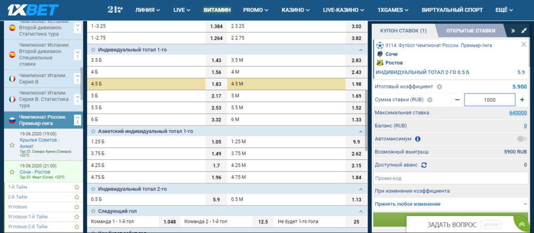Favorite the Крылья Советов - Ахмат match star
Viewport: 534px width, 233px height.
pyautogui.click(x=12, y=145)
